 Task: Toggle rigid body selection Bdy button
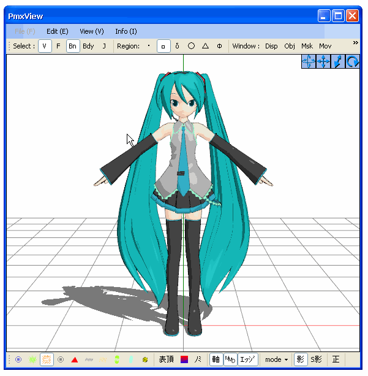(x=88, y=46)
